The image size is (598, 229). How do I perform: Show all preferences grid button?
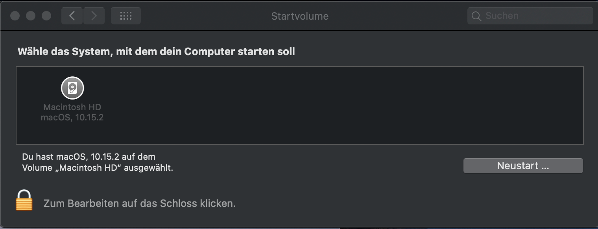[x=126, y=16]
